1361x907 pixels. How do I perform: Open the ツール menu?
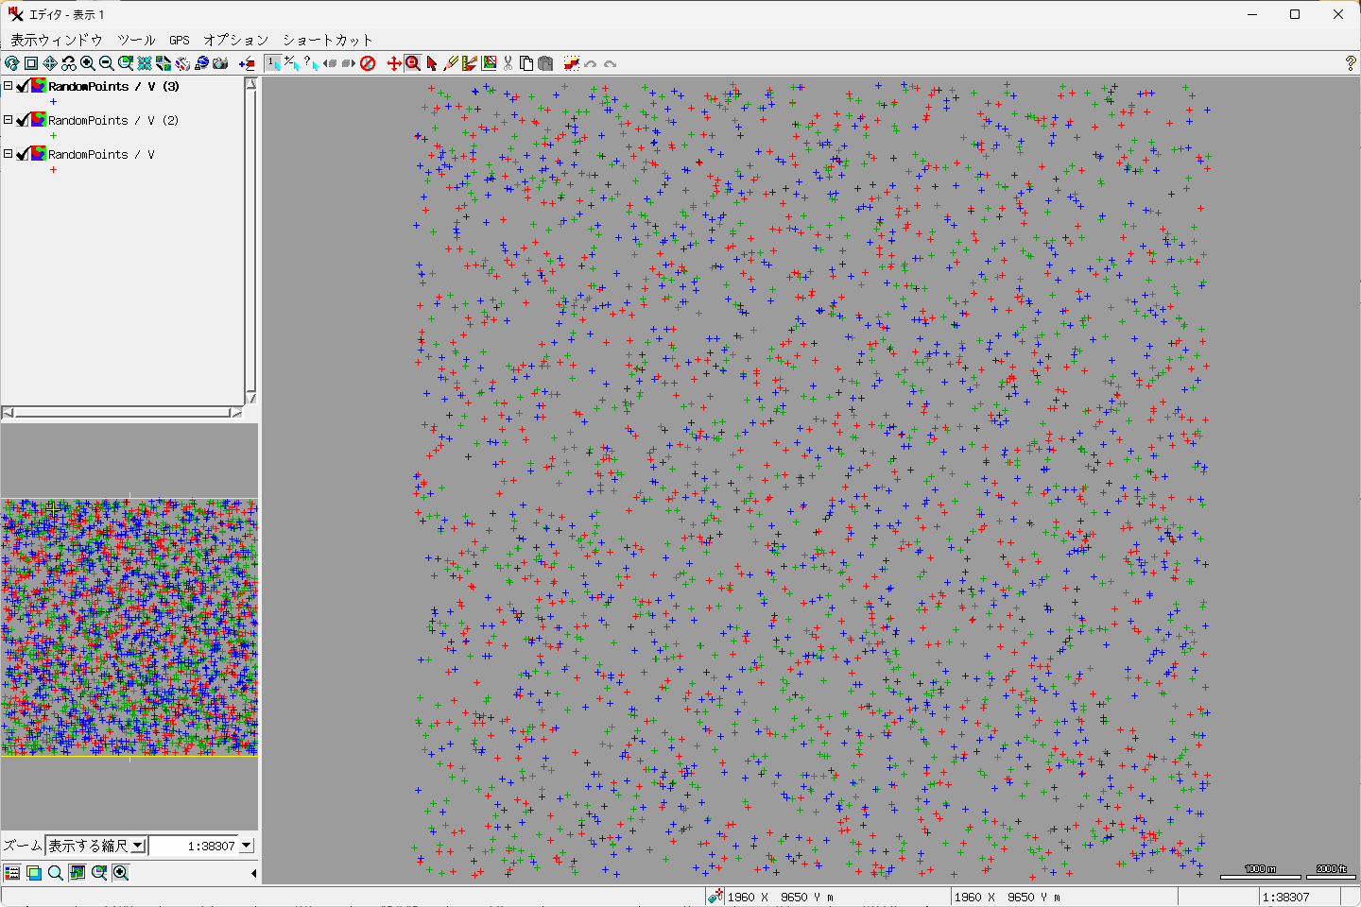(136, 40)
